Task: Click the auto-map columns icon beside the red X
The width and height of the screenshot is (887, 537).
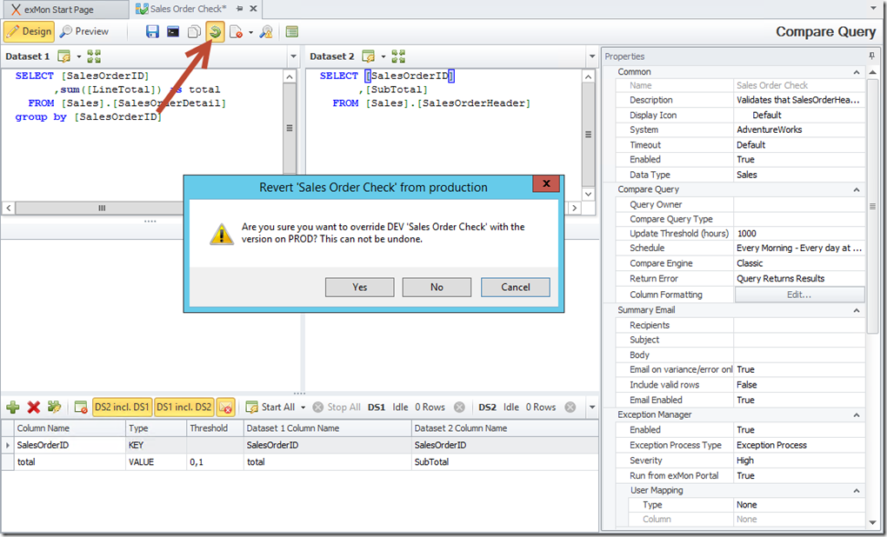Action: tap(54, 407)
